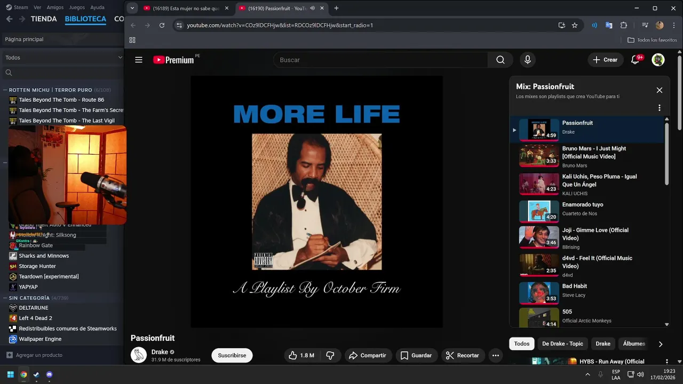This screenshot has width=683, height=384.
Task: Play 'Enamorado tuyo' thumbnail in playlist
Action: click(x=539, y=211)
